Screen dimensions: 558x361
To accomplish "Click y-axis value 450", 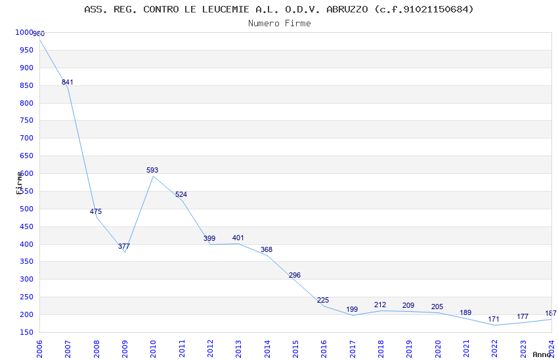I will (27, 226).
